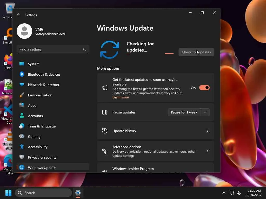
Task: Click the search magnifier in Find a setting
Action: (84, 49)
